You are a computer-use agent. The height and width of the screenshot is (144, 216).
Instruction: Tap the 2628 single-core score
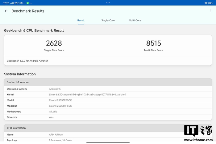pos(54,43)
